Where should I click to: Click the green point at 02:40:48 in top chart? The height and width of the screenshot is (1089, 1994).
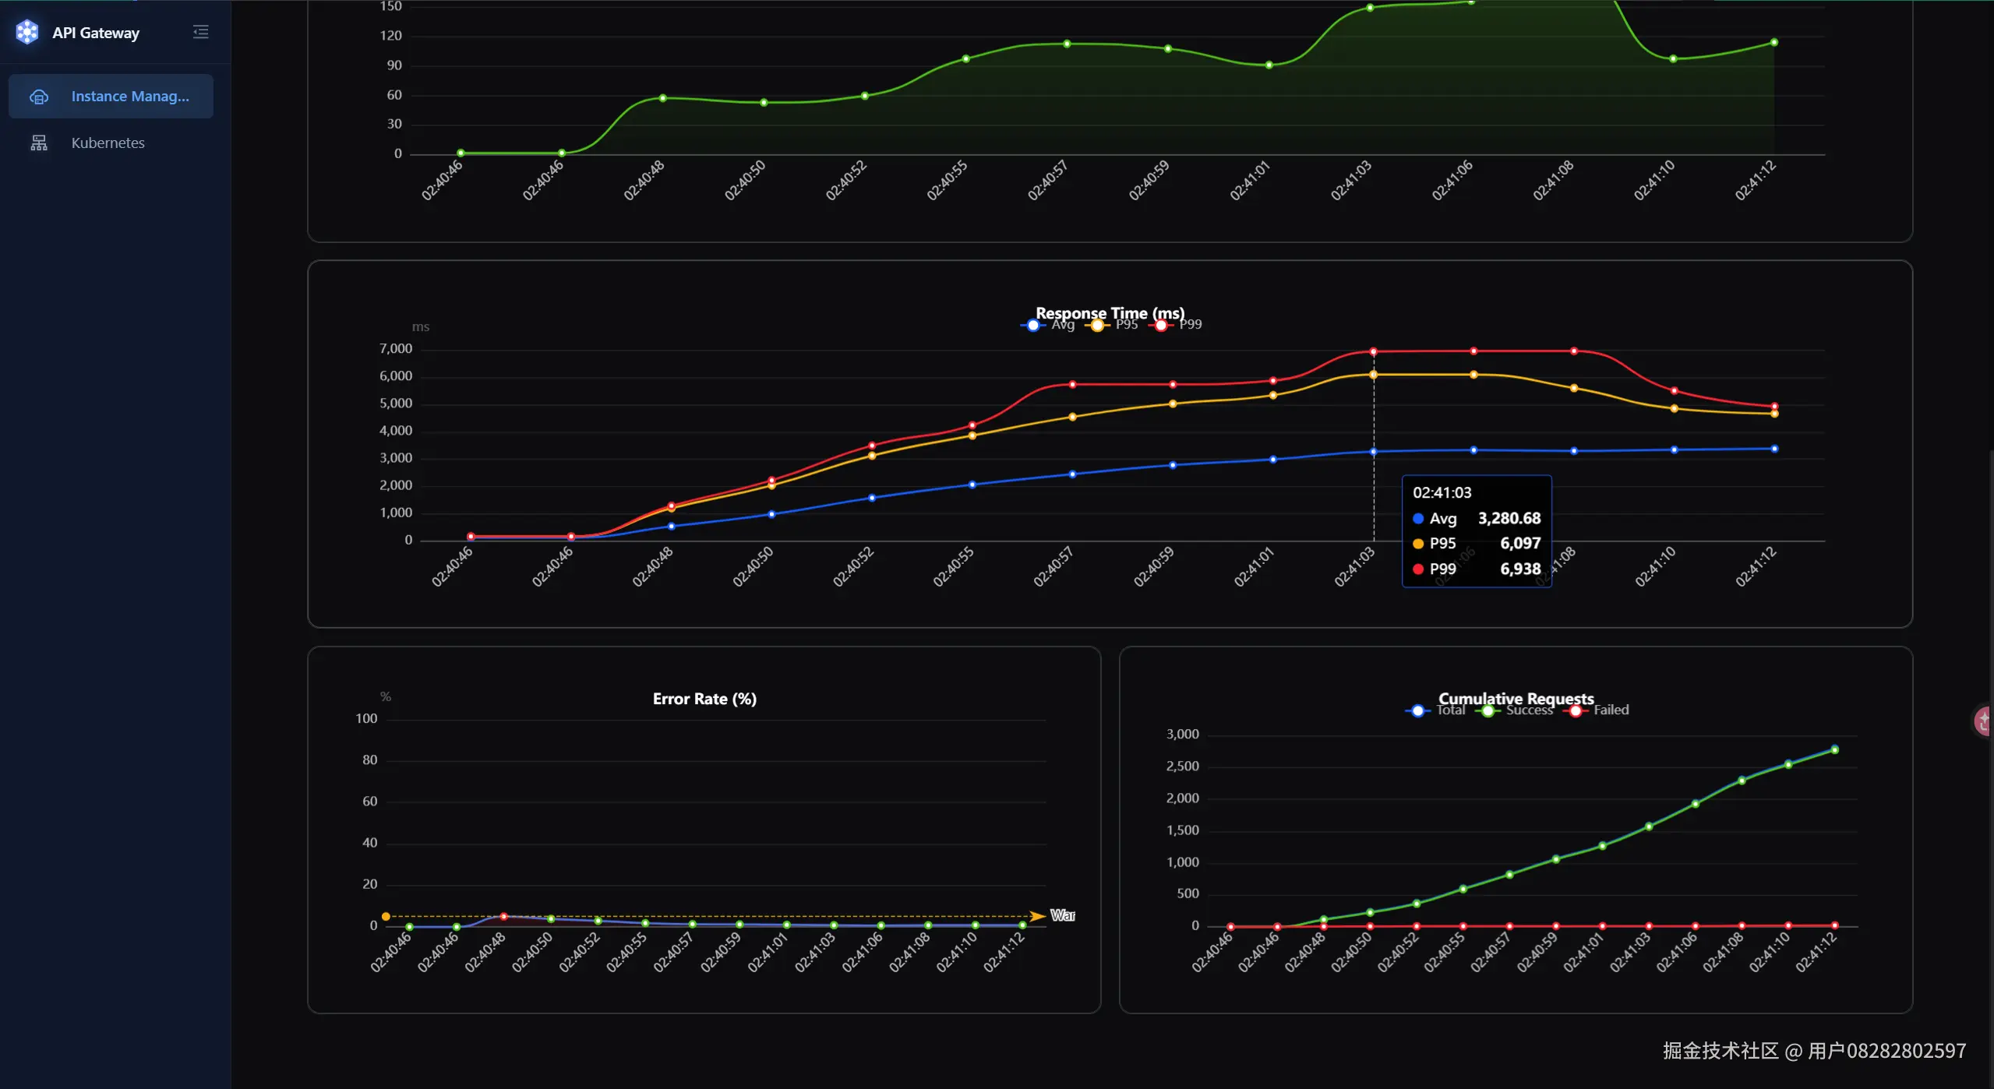tap(663, 98)
